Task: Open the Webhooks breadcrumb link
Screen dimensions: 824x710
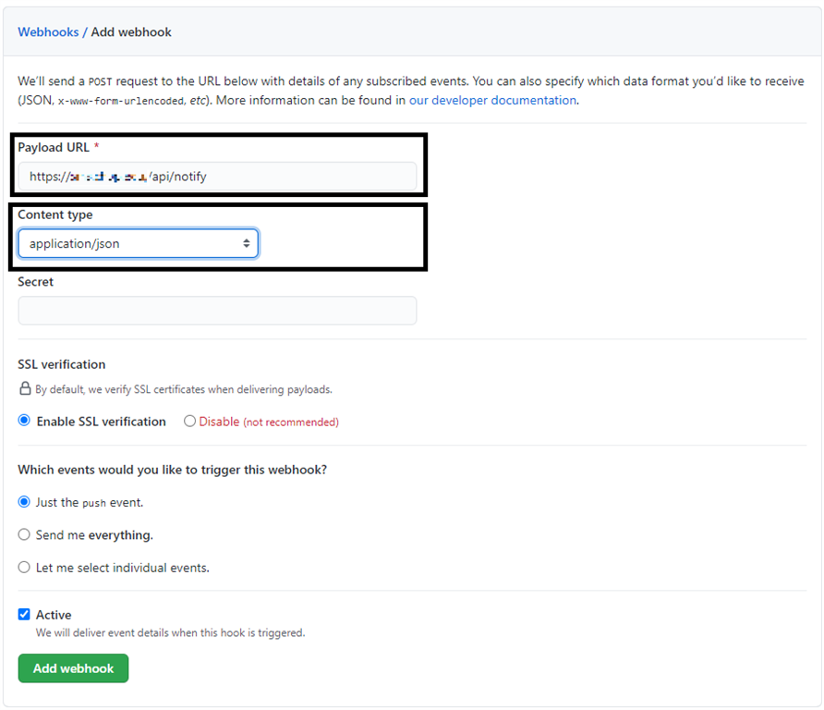Action: click(x=48, y=31)
